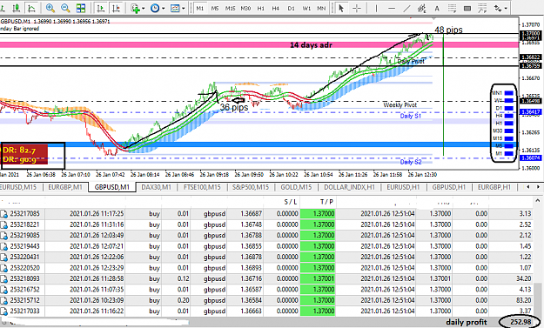Select the vertical line drawing tool
Image resolution: width=544 pixels, height=328 pixels.
click(376, 8)
